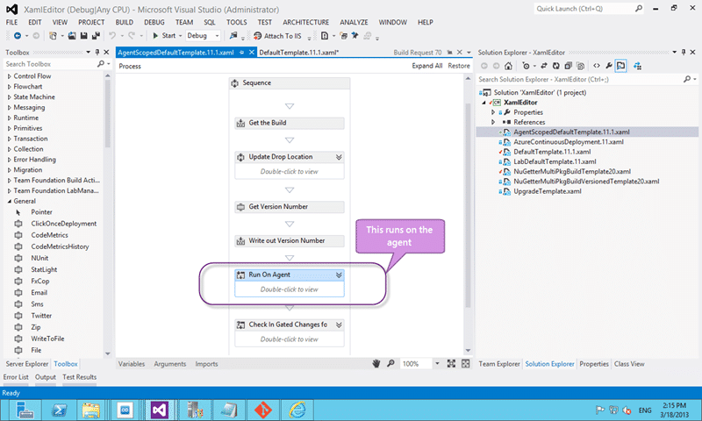Open the TOOLS menu
This screenshot has height=421, width=702.
point(236,23)
